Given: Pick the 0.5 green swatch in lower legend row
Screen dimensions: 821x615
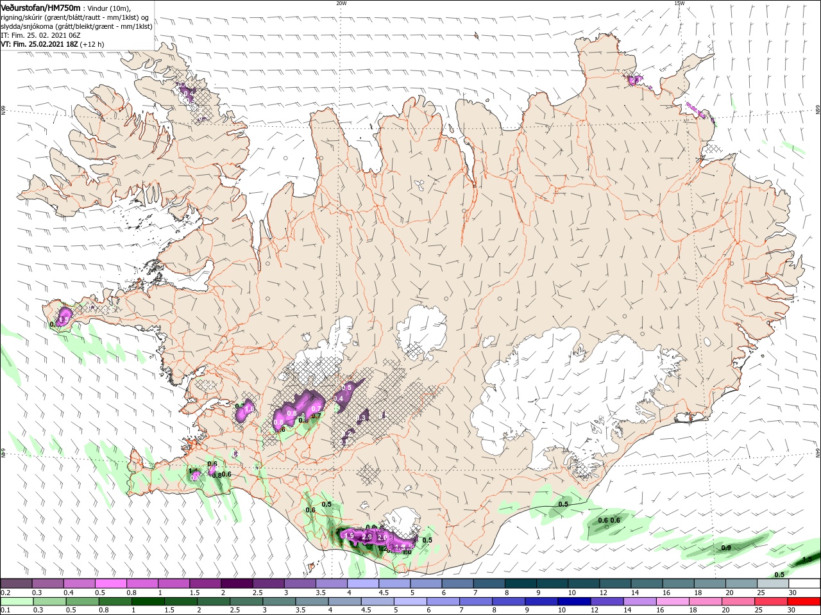Looking at the screenshot, I should click(x=82, y=602).
